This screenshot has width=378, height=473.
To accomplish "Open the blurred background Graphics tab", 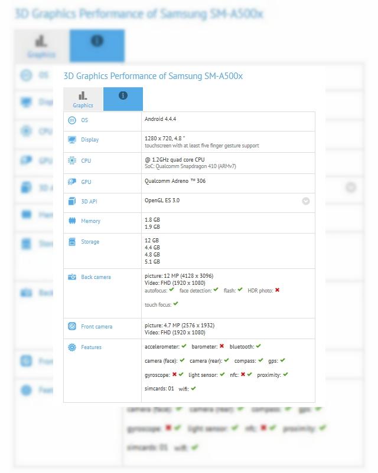I will (x=42, y=46).
